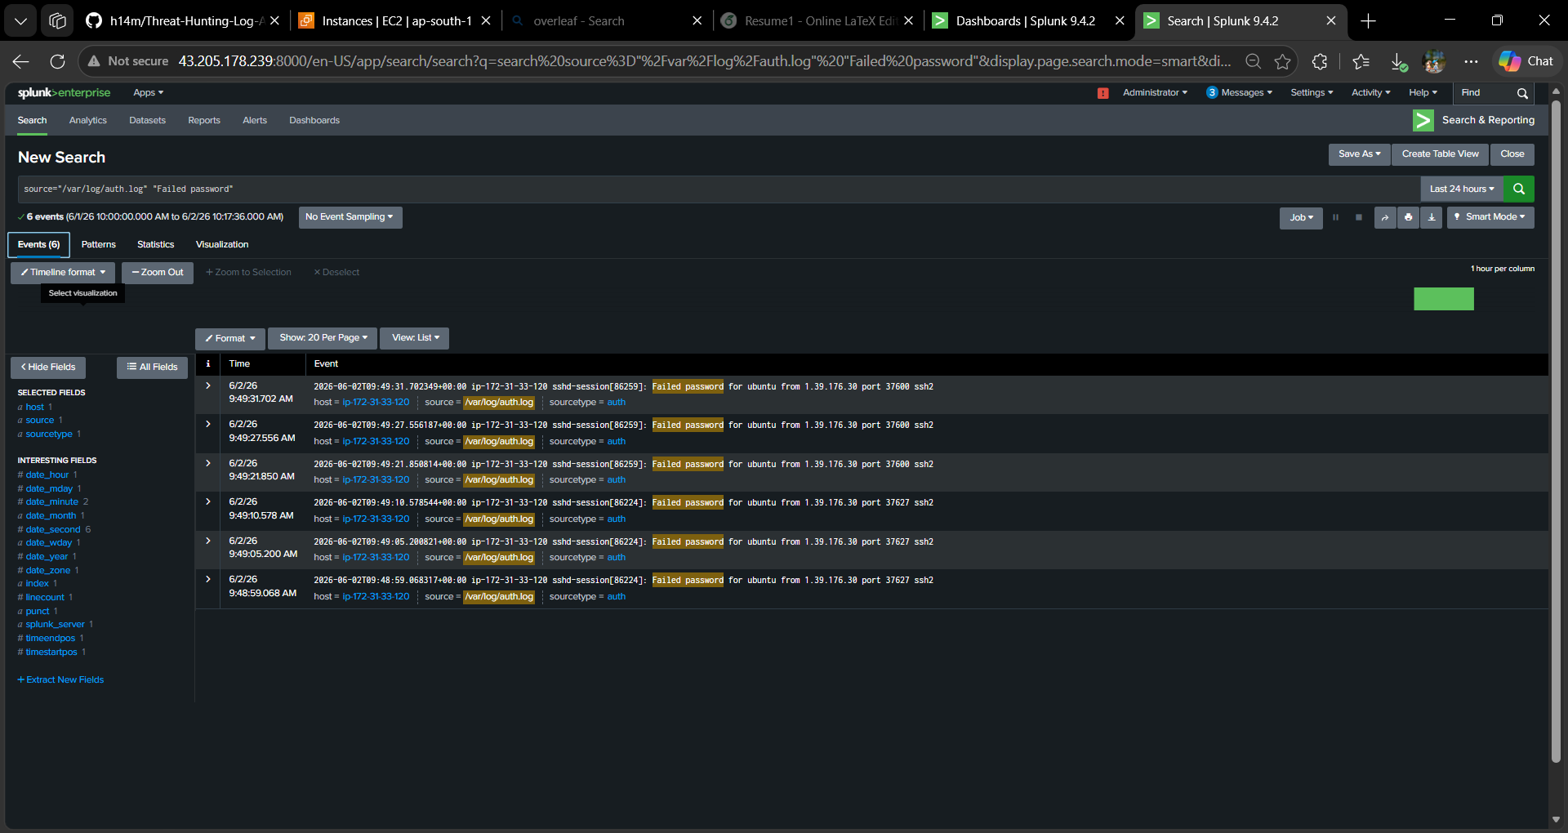Open Format dropdown above events
1568x833 pixels.
[x=230, y=338]
